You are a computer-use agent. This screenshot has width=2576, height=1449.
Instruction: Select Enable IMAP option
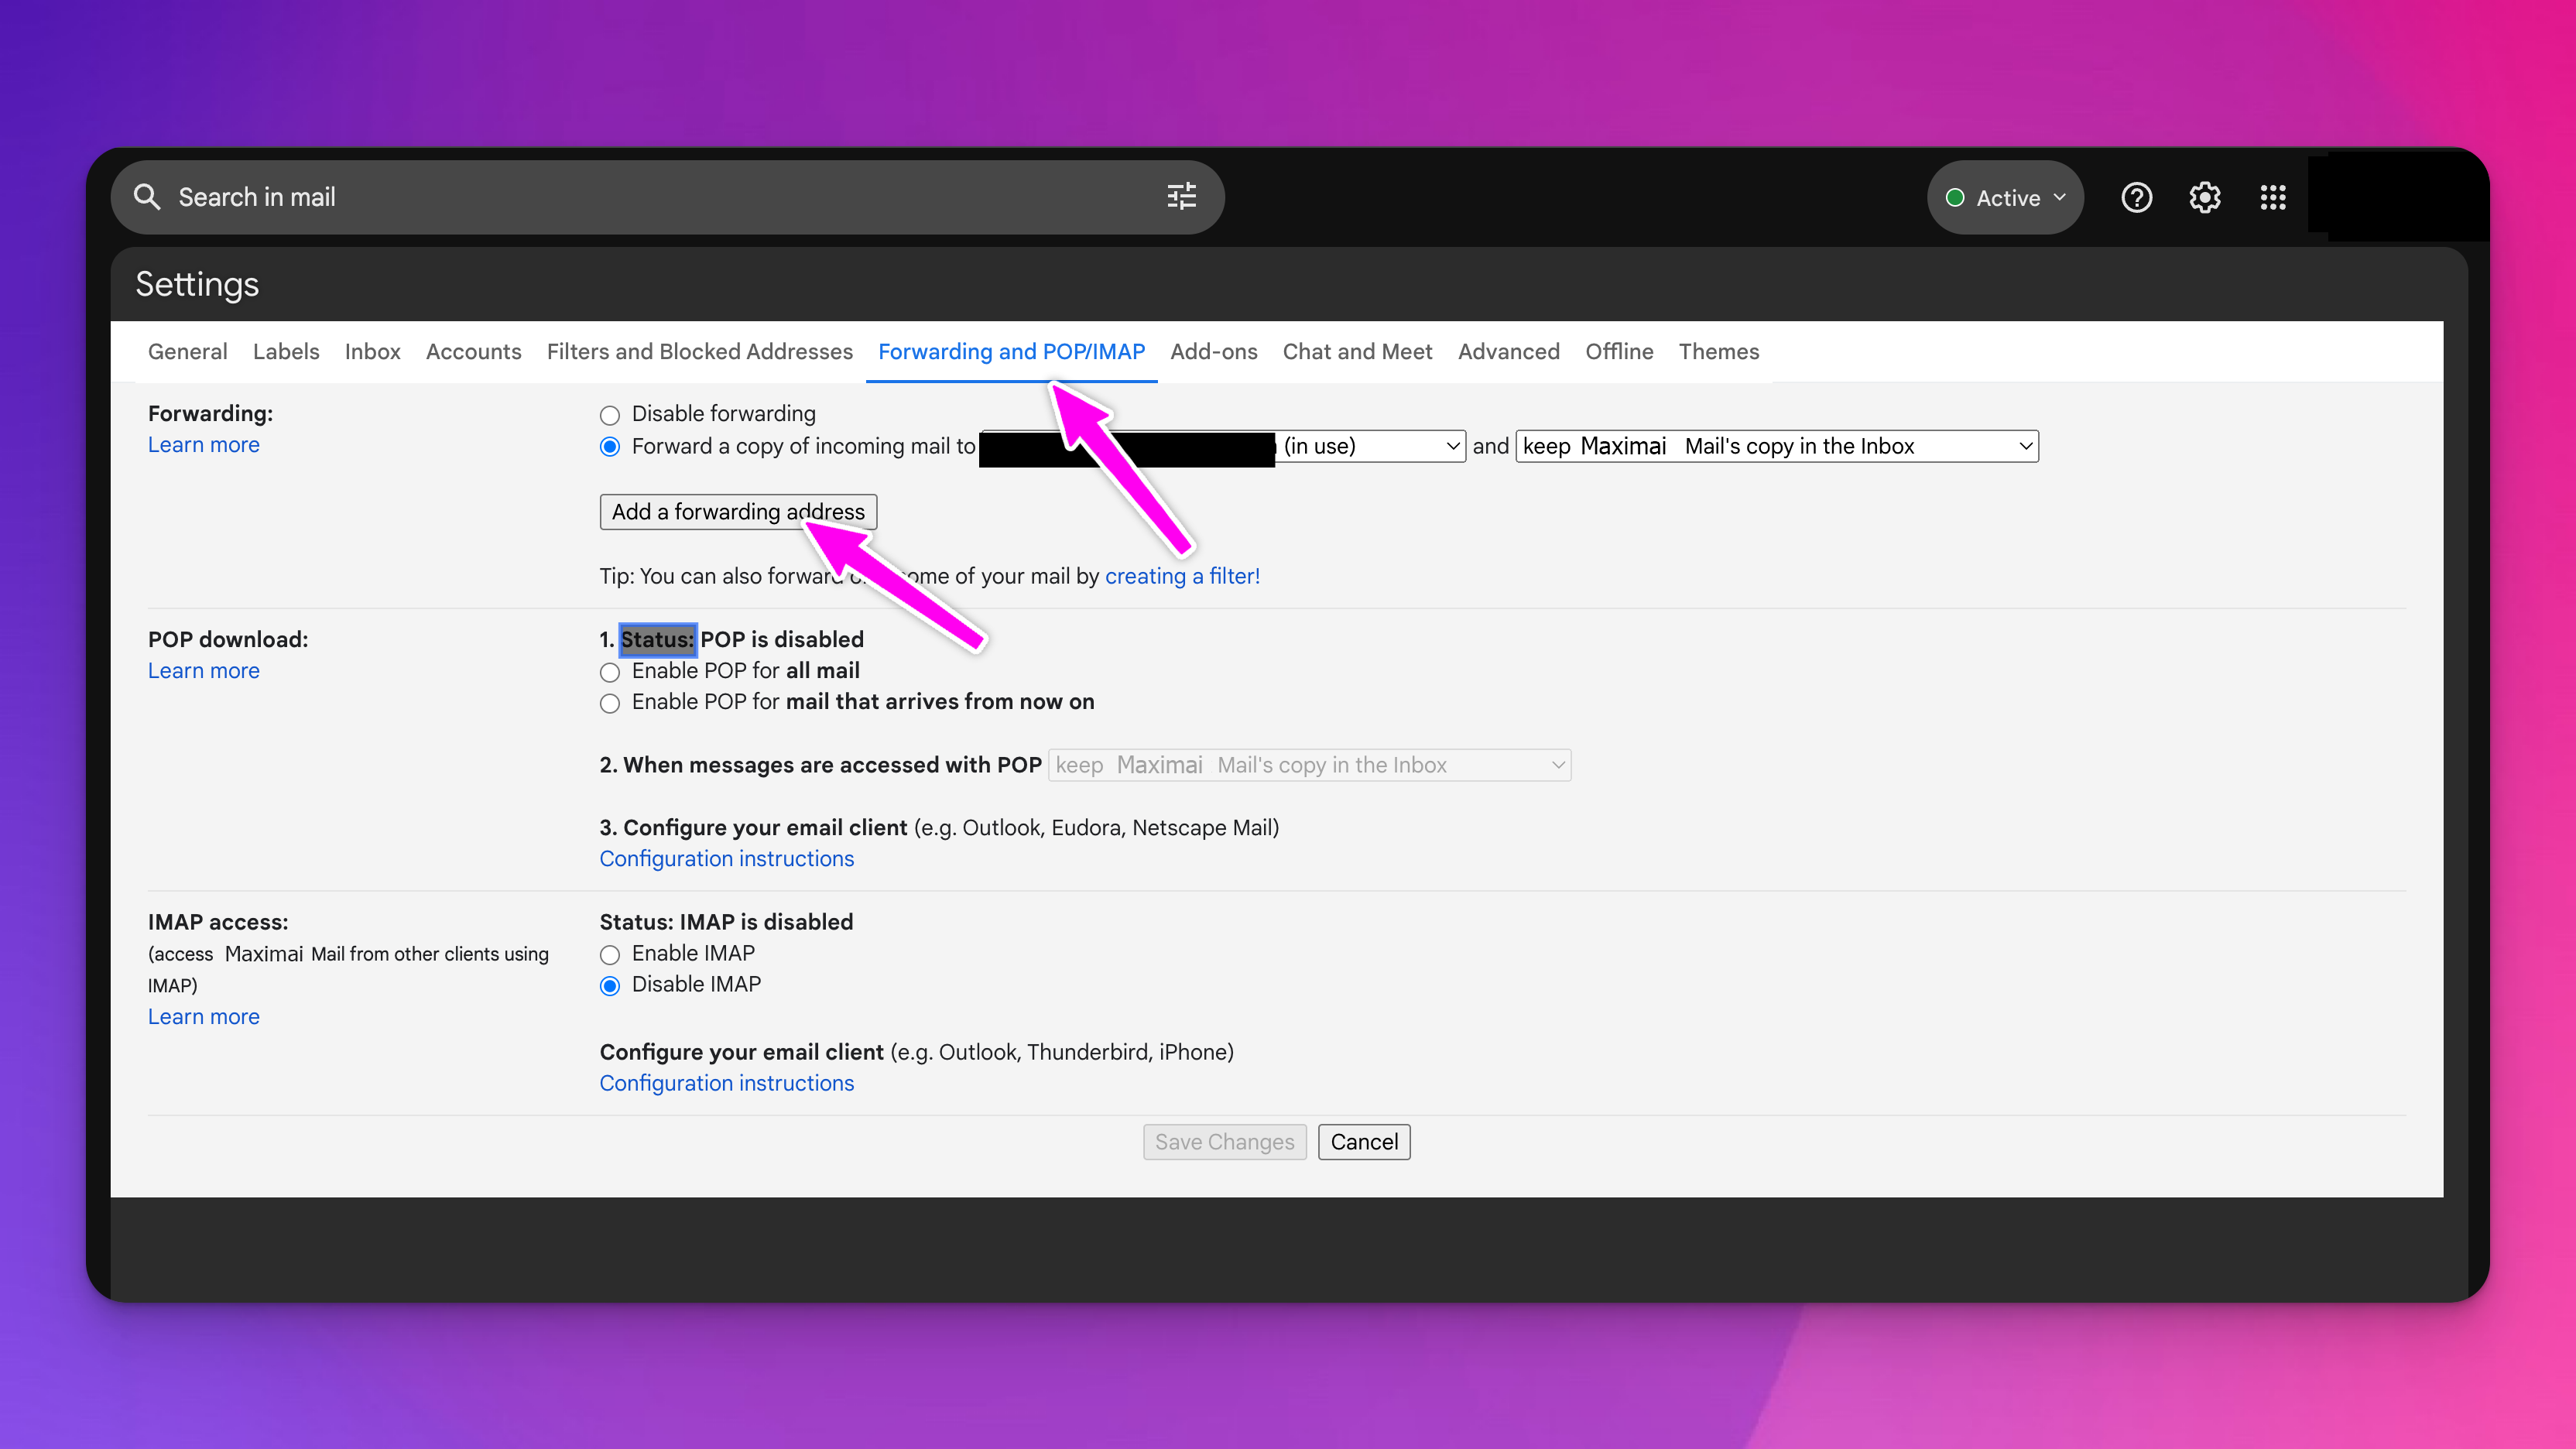610,955
